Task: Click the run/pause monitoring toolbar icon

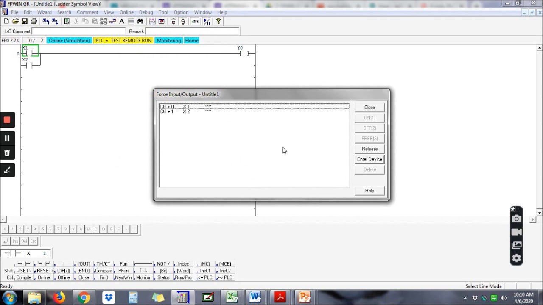Action: 207,21
